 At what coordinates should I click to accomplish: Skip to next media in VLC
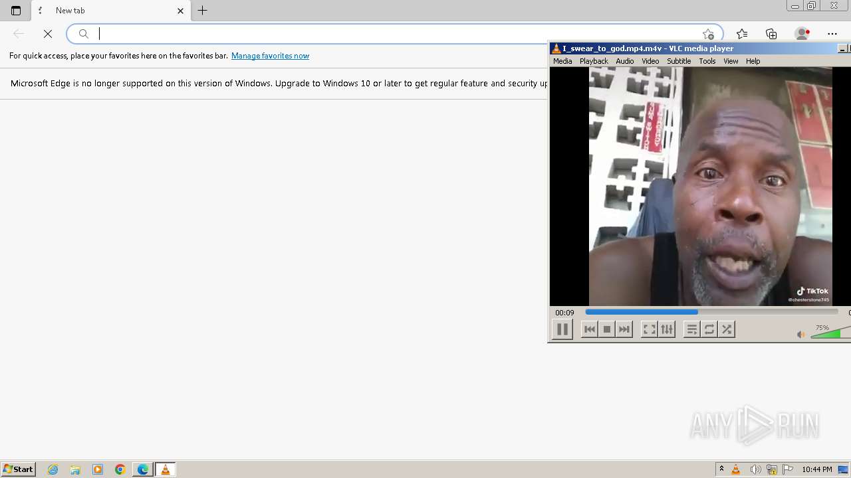(x=624, y=329)
